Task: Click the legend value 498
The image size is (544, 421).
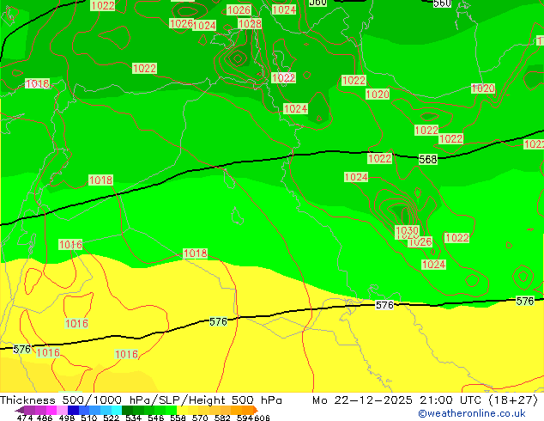Action: pos(67,418)
